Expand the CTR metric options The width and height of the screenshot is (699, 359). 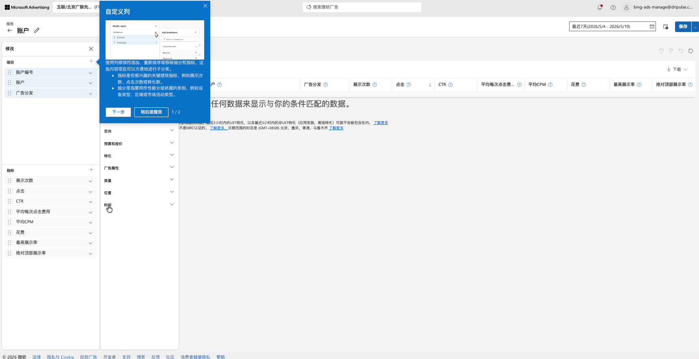[x=91, y=202]
